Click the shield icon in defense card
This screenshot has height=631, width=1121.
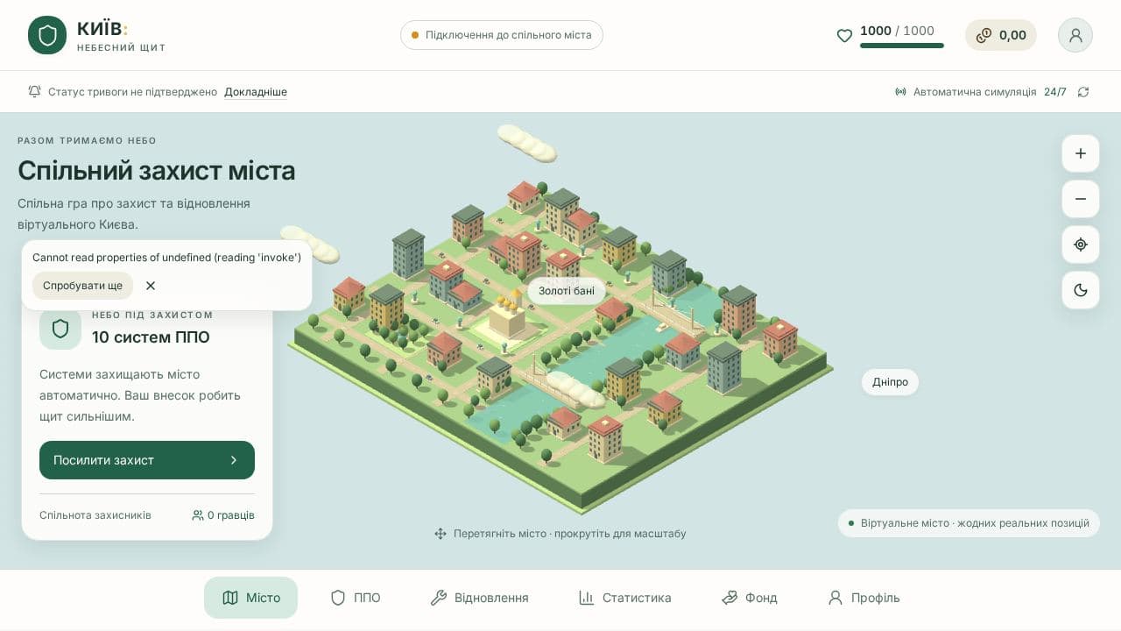coord(60,329)
